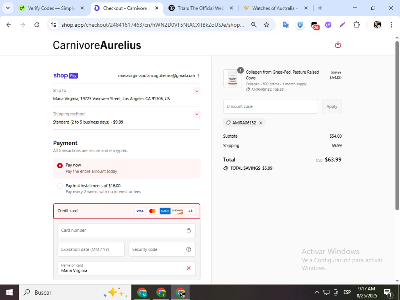Click the Card number input field

point(126,230)
